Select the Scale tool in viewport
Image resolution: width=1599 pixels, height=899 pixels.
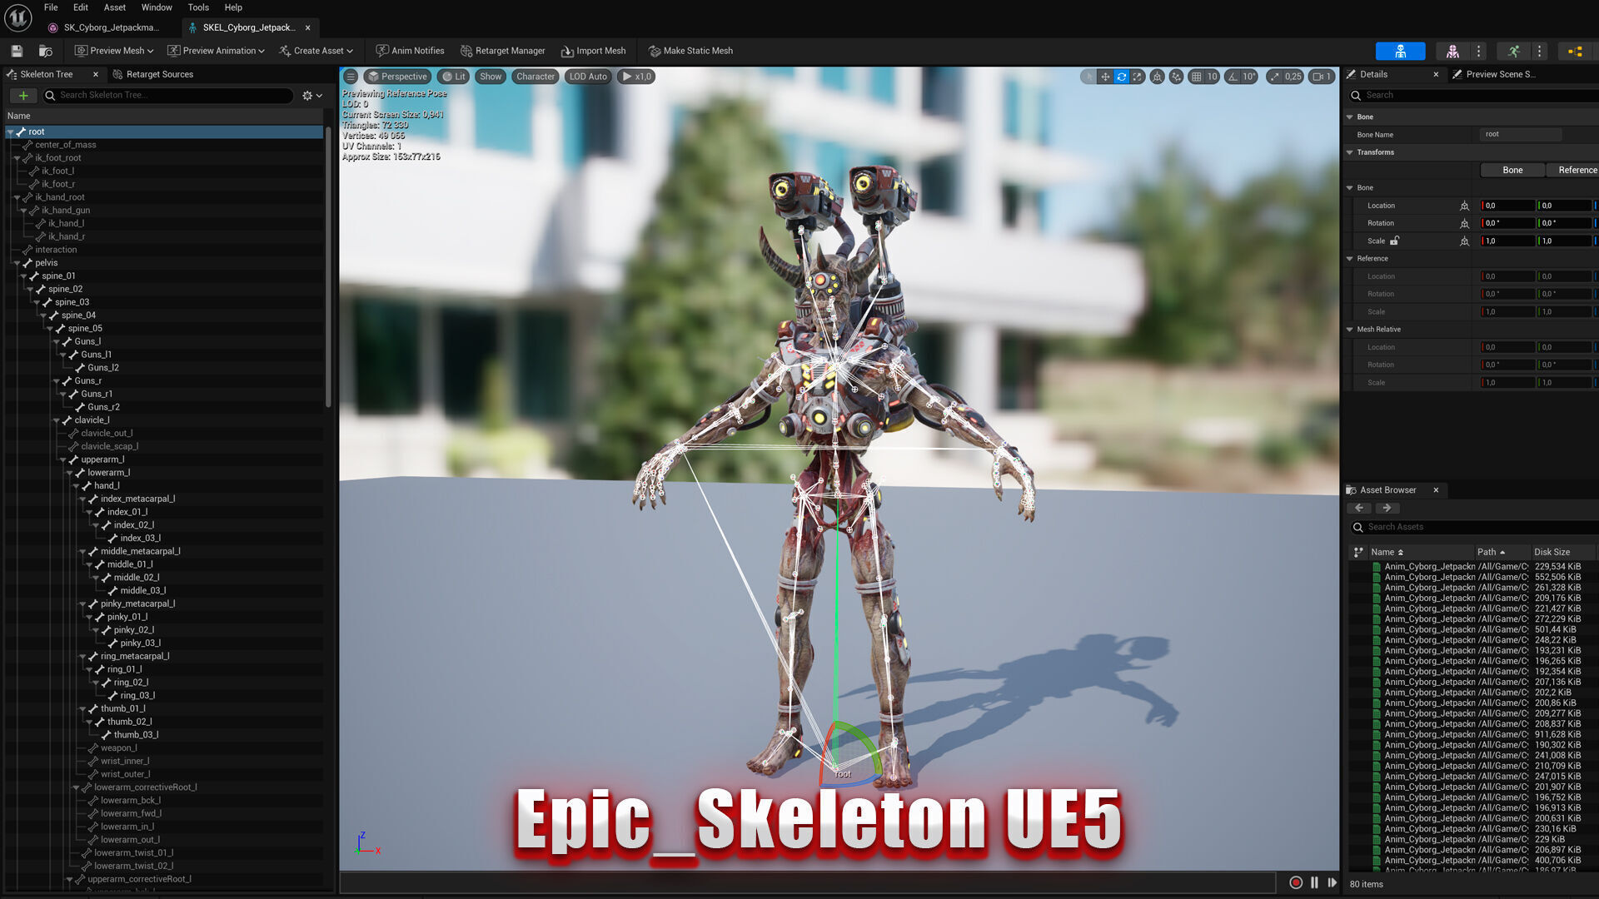click(1138, 77)
